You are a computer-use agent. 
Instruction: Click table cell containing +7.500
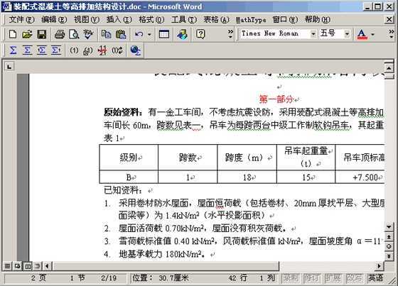(360, 177)
